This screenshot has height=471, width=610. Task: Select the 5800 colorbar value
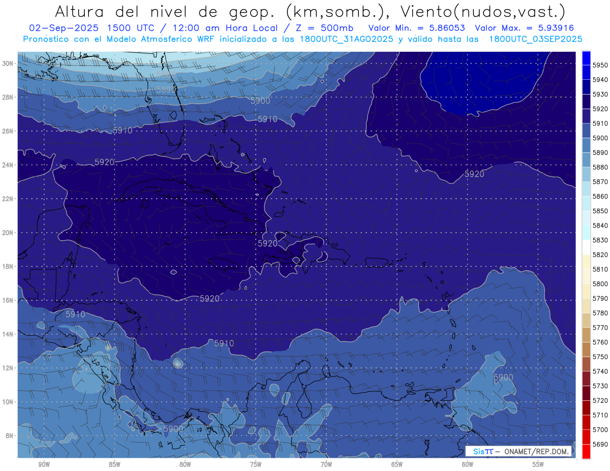click(600, 284)
